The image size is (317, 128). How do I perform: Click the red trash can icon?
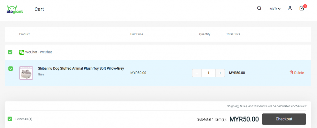point(291,72)
